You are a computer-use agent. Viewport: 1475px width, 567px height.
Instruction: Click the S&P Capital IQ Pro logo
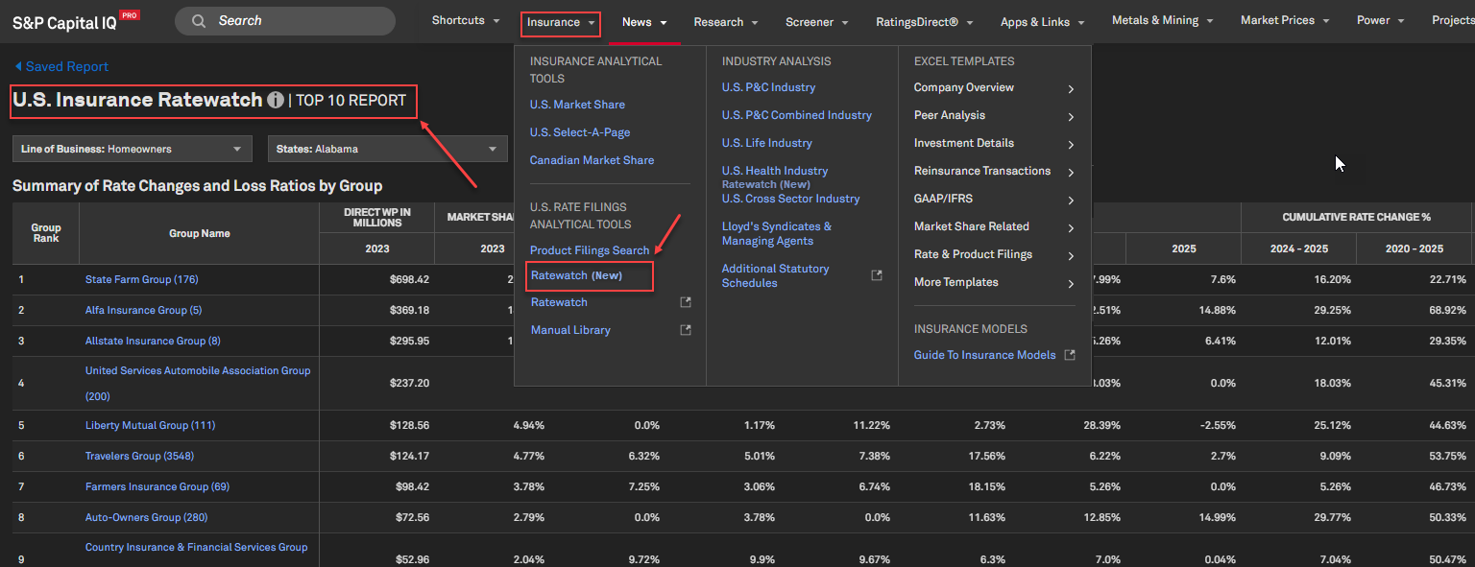click(75, 22)
